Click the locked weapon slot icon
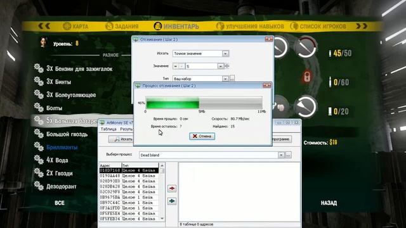This screenshot has height=228, width=406. coord(307,77)
